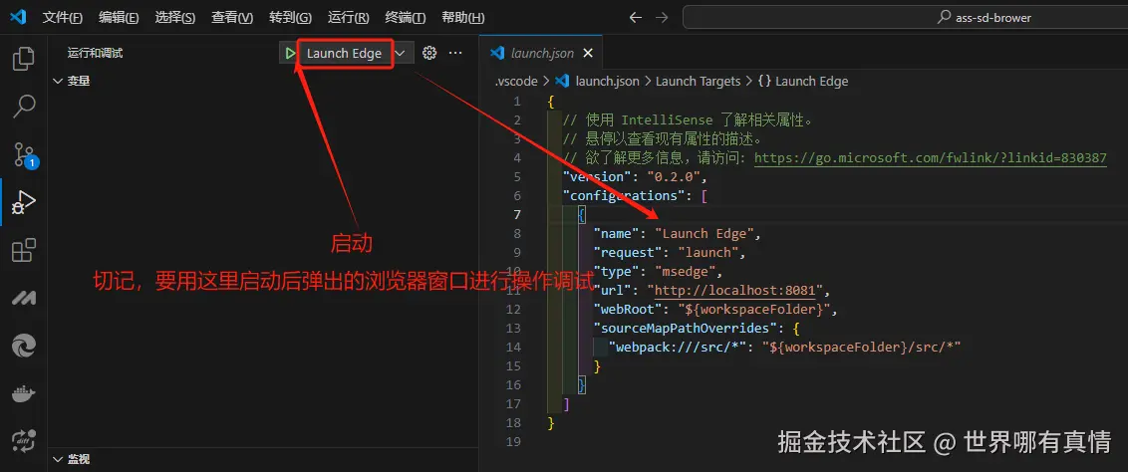1128x472 pixels.
Task: Click line number 19 in the gutter
Action: point(513,441)
